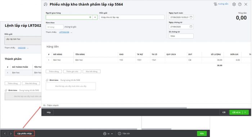Screen dimensions: 252x137
Task: Click Xóa hết dòng in the Hàng tiền section
Action: click(x=91, y=71)
